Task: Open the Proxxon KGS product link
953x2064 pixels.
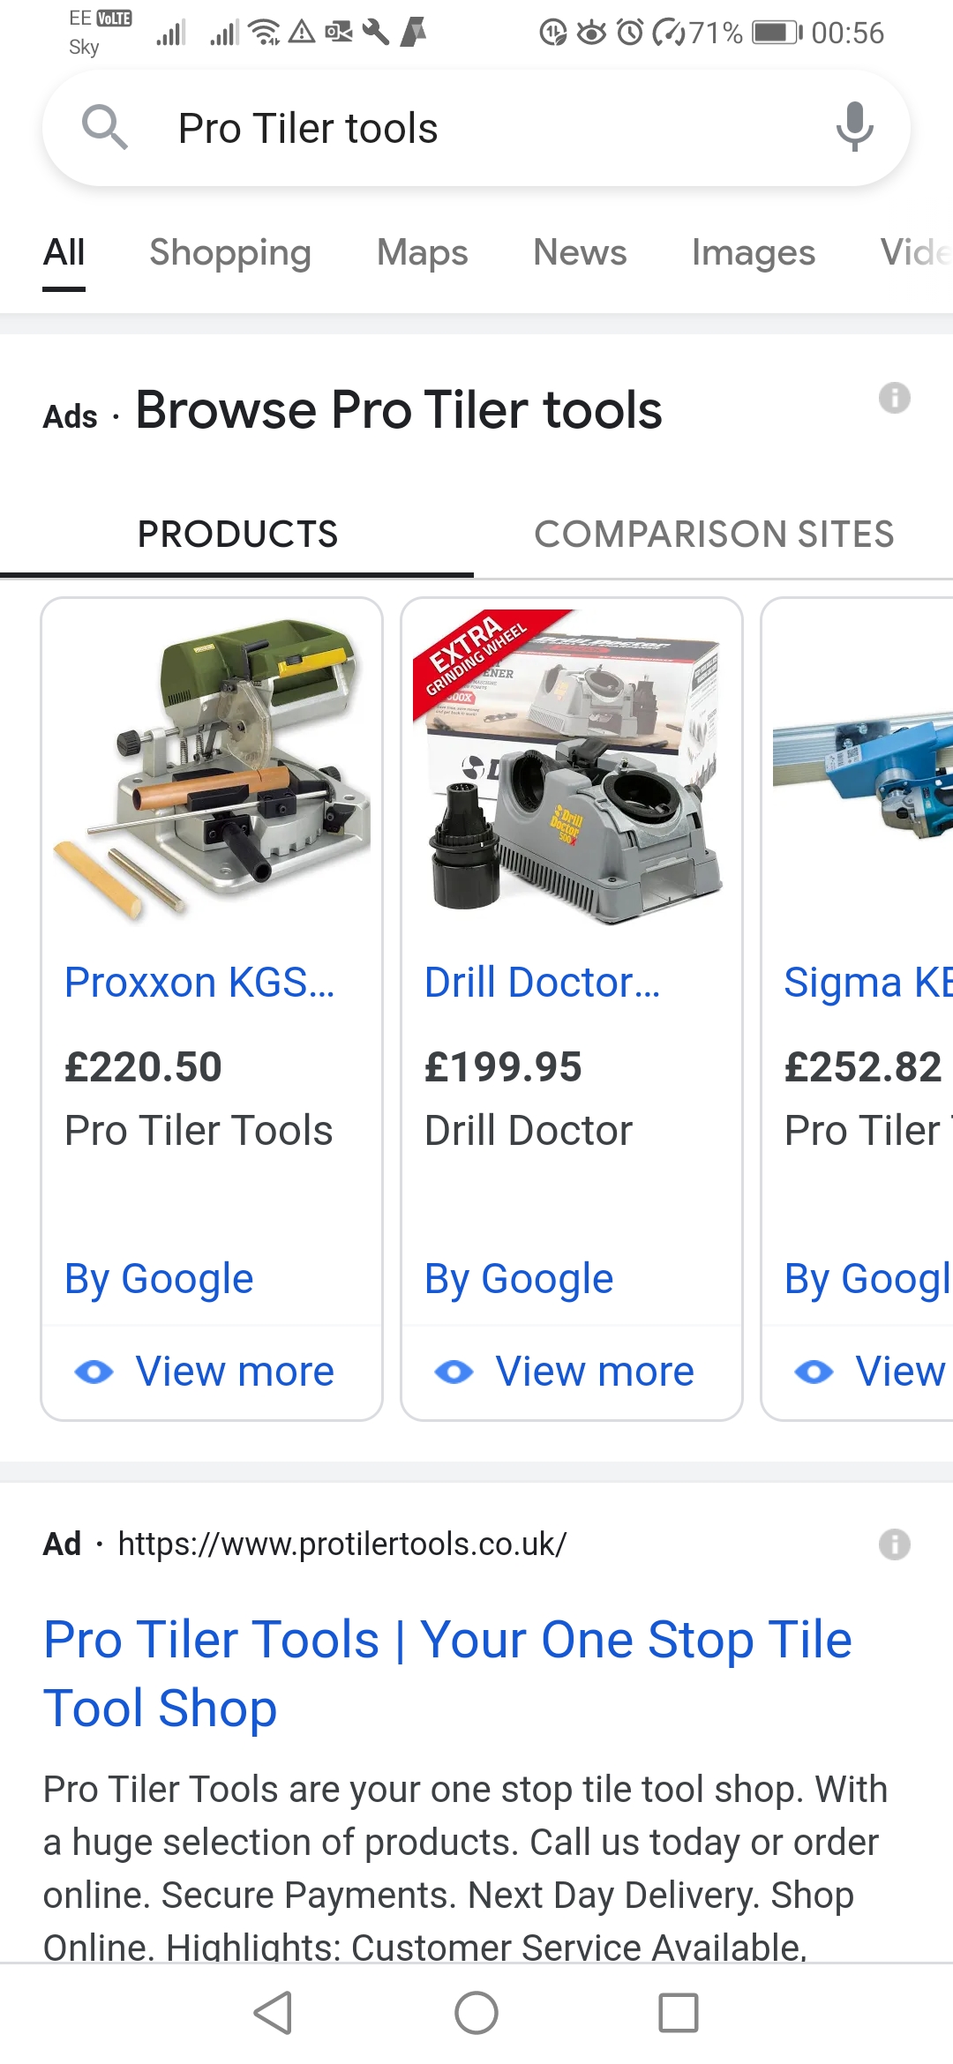Action: [200, 982]
